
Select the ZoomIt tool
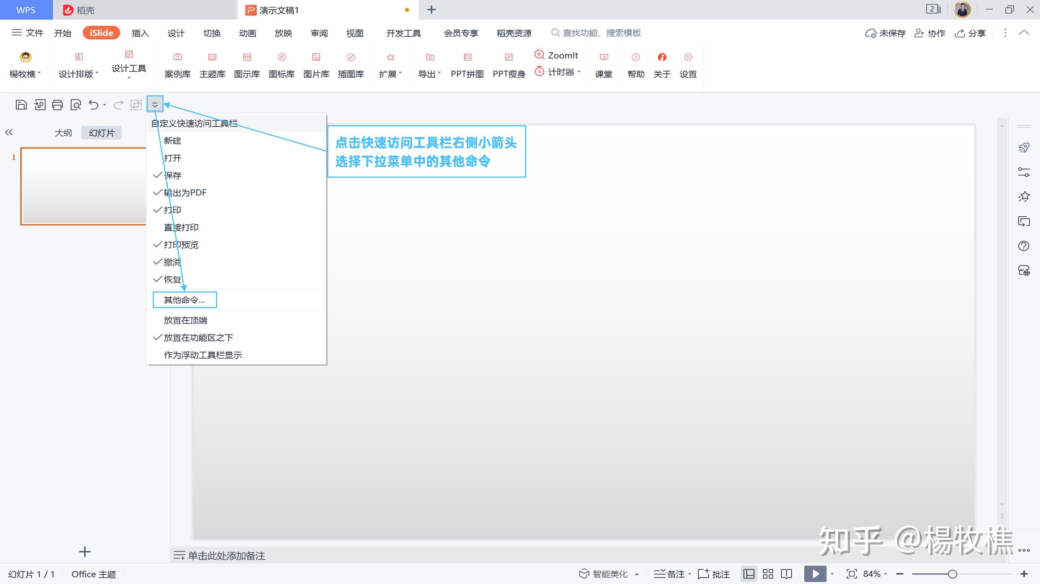coord(557,55)
